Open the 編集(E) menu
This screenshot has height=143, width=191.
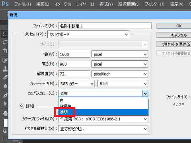43,4
